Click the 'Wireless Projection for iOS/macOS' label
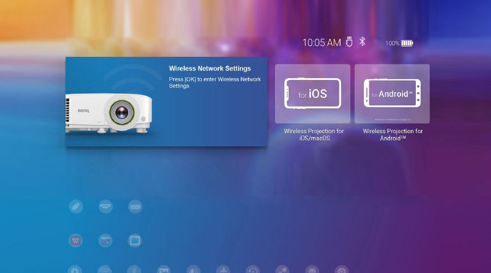This screenshot has height=273, width=491. click(x=314, y=134)
